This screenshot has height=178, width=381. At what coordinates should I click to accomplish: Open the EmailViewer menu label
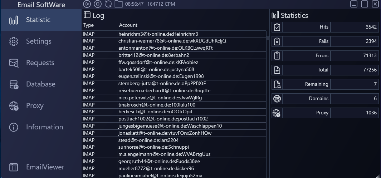[x=45, y=167]
